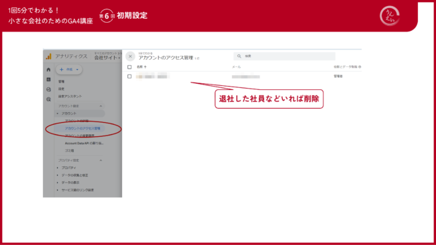Collapse the プロパティ設定 section chevron
Viewport: 436px width, 245px height.
coord(101,160)
